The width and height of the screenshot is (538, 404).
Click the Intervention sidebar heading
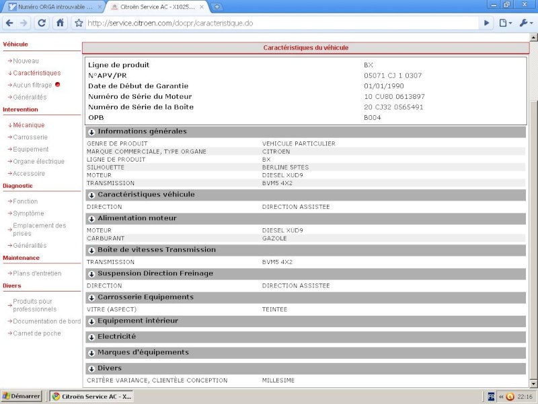(20, 110)
